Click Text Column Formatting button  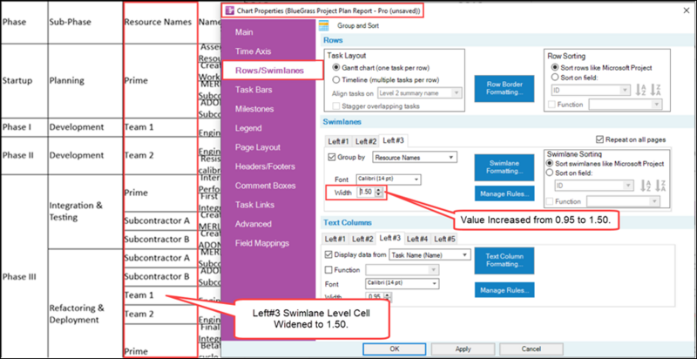point(504,261)
